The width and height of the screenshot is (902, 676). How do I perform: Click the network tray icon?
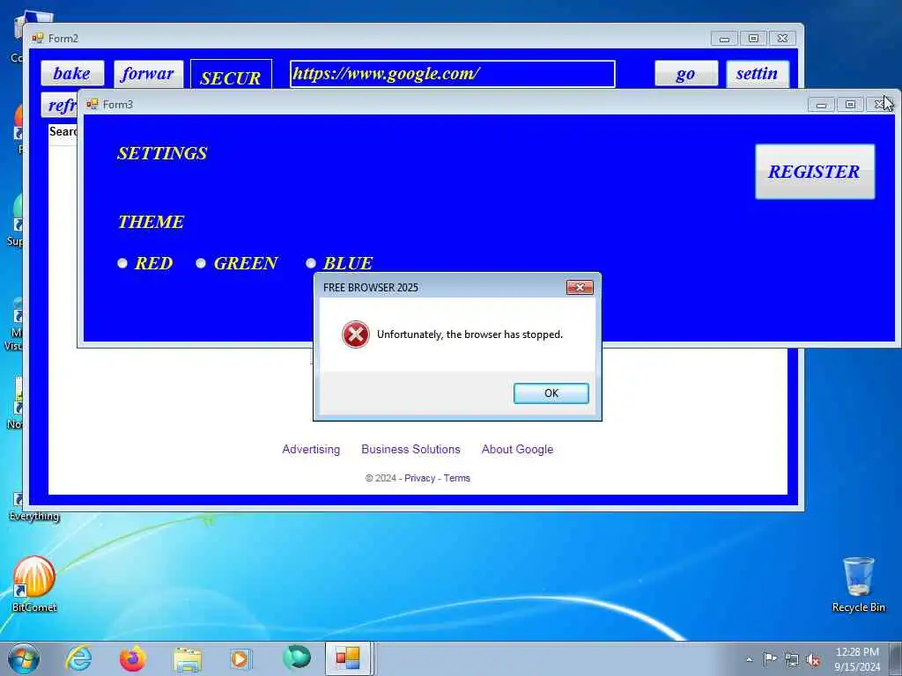(792, 659)
